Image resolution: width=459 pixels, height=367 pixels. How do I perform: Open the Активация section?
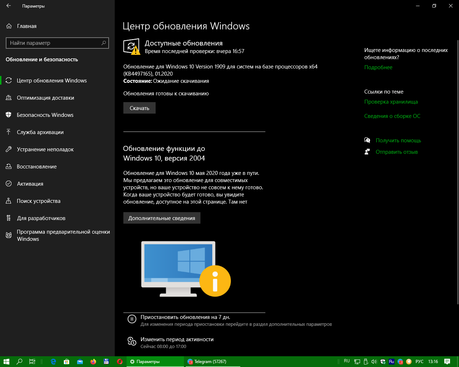click(x=57, y=184)
